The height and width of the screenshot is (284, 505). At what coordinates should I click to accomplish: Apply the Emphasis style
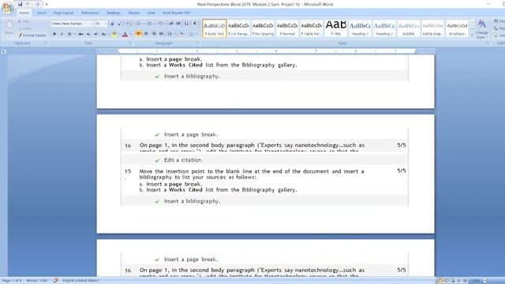[x=457, y=28]
